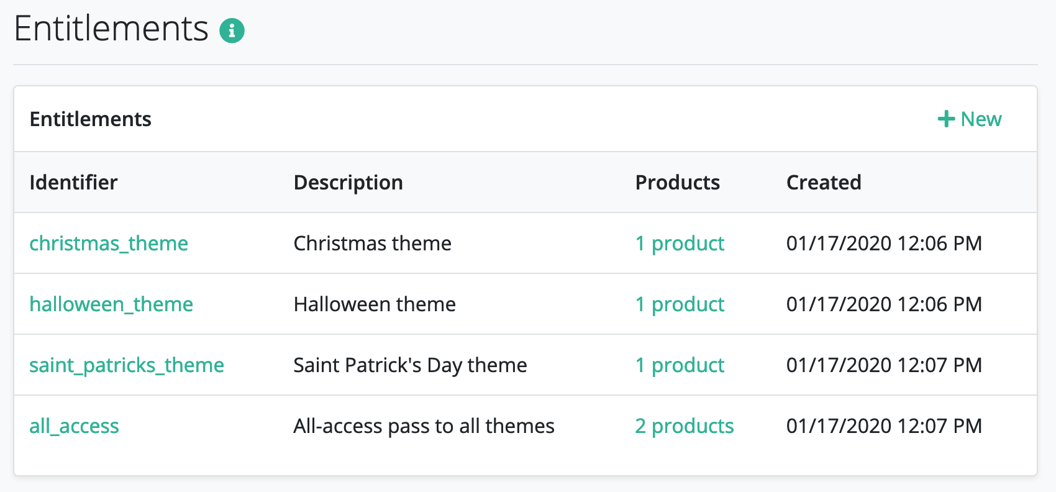Click the all_access created date 12:07 PM

coord(884,426)
